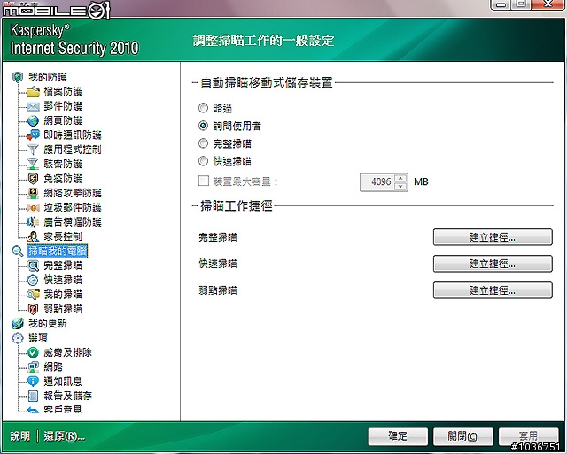Select the 詢問使用者 radio option
The height and width of the screenshot is (454, 567).
click(203, 126)
